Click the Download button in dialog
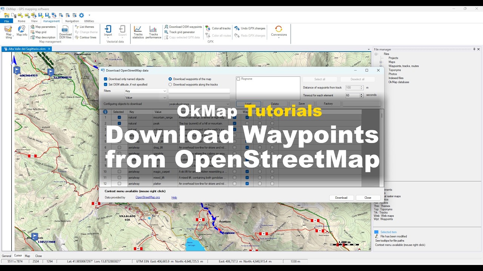Image resolution: width=483 pixels, height=271 pixels. coord(341,198)
